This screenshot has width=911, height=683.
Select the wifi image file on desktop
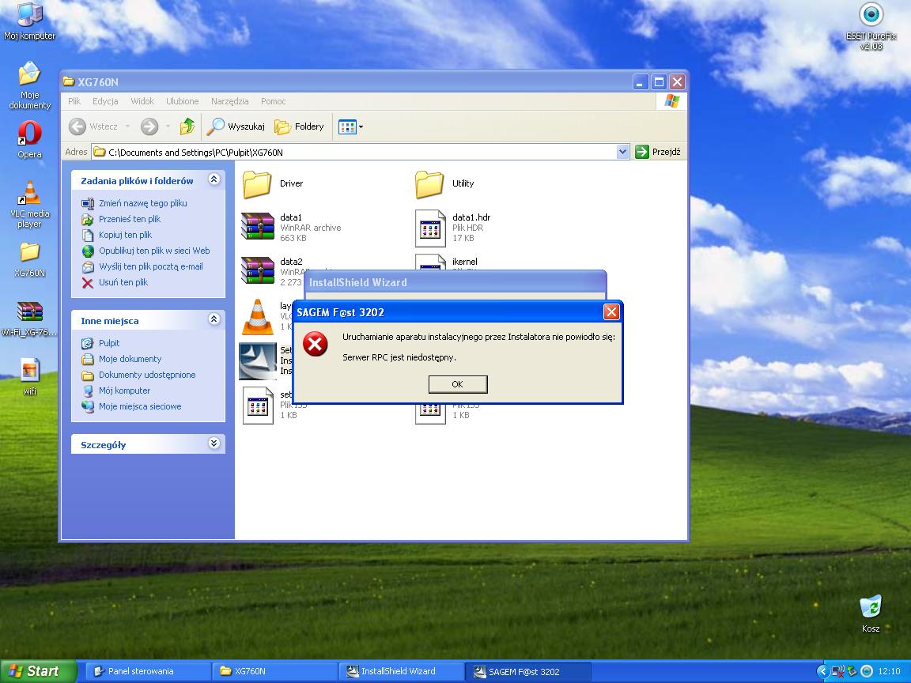[x=29, y=376]
